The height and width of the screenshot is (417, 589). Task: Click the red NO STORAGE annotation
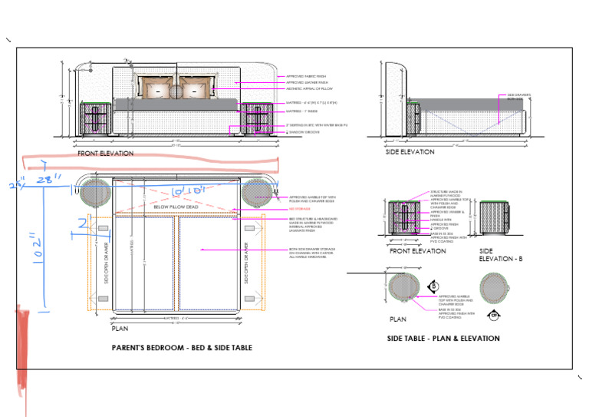coord(299,209)
